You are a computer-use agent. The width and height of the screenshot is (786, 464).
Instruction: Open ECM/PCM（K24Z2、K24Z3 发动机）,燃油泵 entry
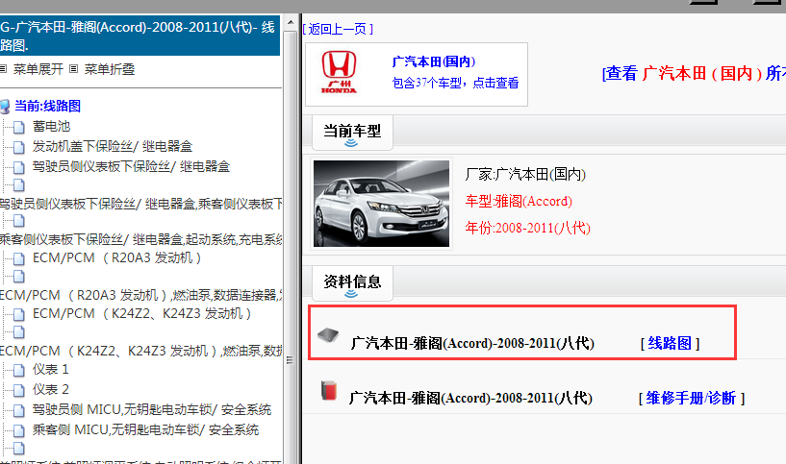pos(140,351)
